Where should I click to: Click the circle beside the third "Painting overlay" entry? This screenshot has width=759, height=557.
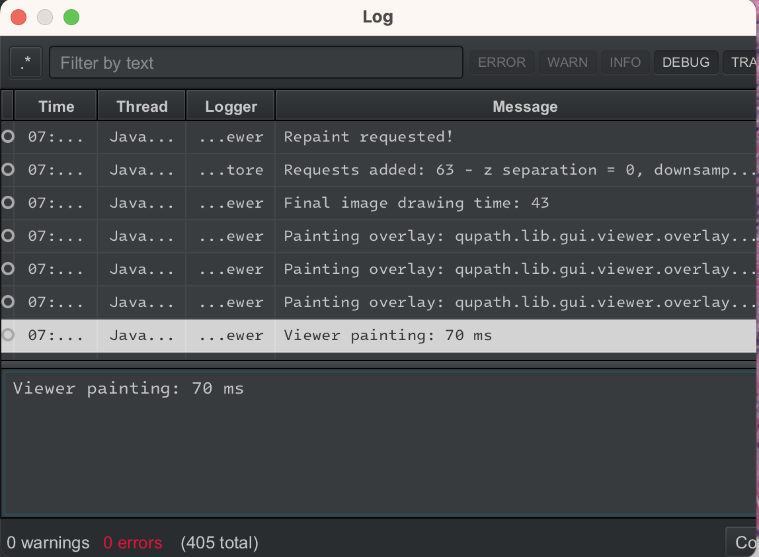[7, 302]
